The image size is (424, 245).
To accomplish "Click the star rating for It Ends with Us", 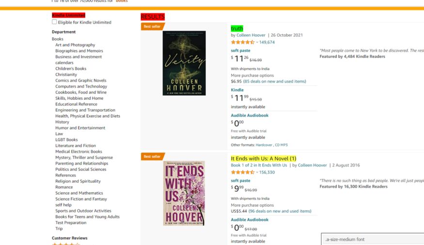I will pyautogui.click(x=242, y=172).
